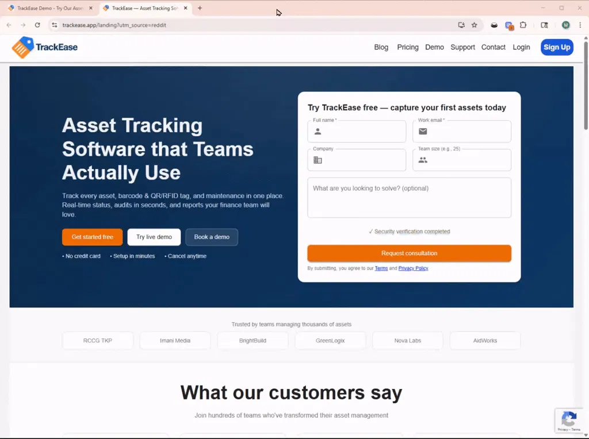Viewport: 589px width, 439px height.
Task: Click the building icon in Company field
Action: pyautogui.click(x=318, y=160)
